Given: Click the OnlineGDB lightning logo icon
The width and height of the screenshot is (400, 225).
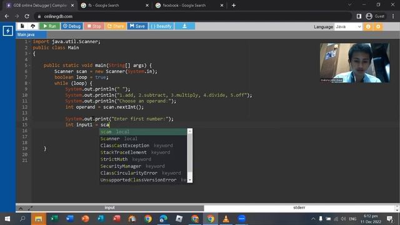Looking at the screenshot, I should pyautogui.click(x=7, y=31).
